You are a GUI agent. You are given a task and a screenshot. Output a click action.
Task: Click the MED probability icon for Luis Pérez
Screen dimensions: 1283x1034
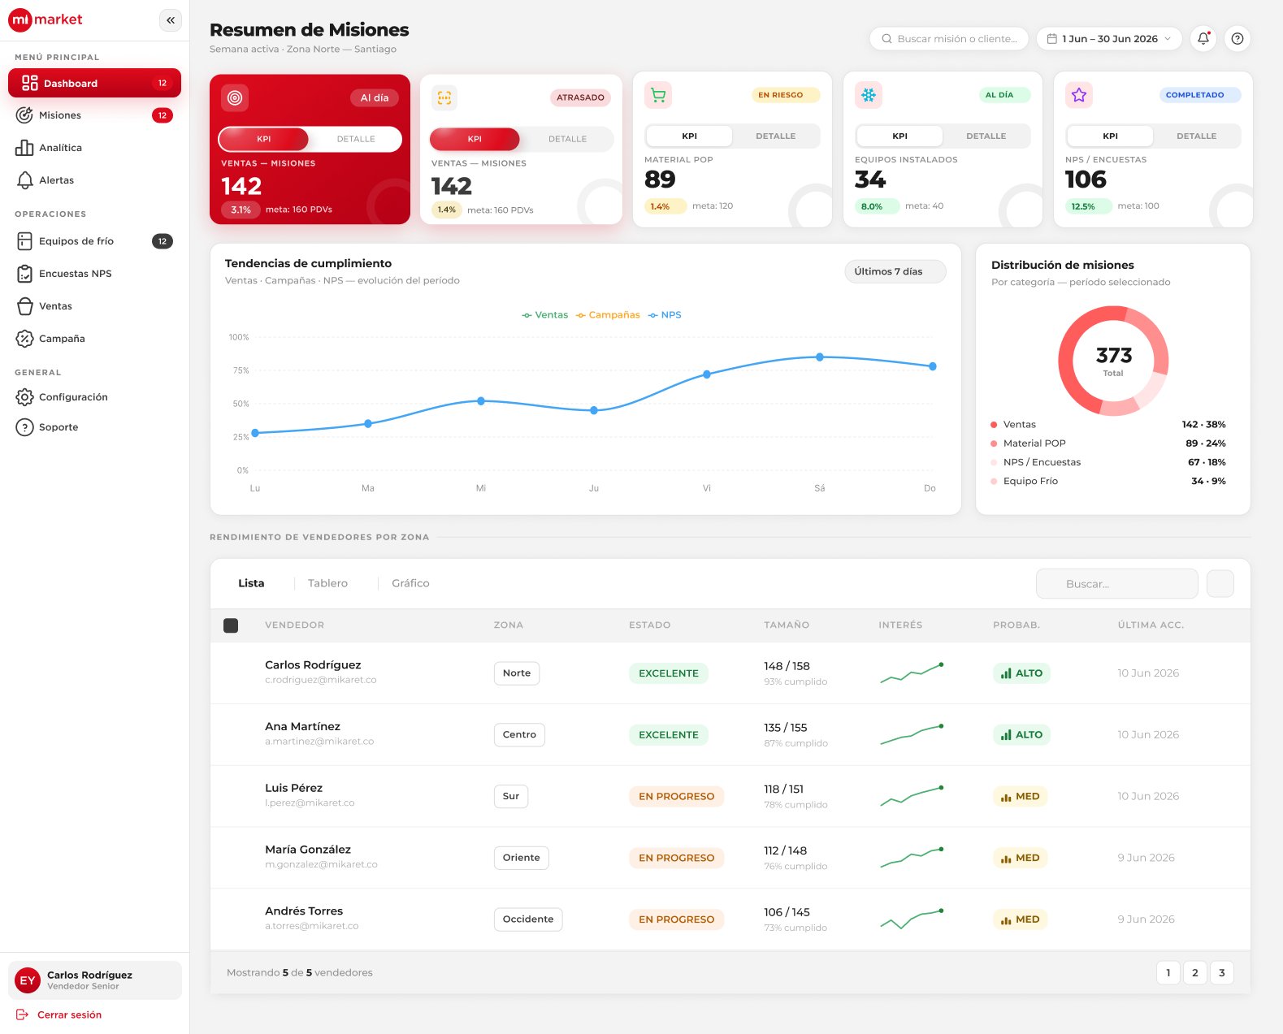1006,797
